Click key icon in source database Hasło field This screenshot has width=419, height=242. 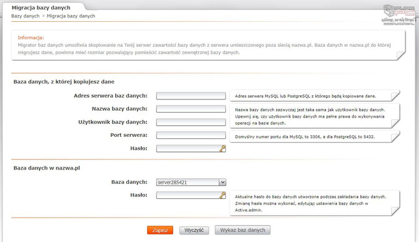pyautogui.click(x=223, y=148)
